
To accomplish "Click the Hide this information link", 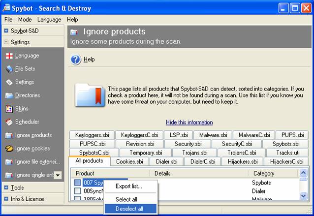I will click(189, 122).
